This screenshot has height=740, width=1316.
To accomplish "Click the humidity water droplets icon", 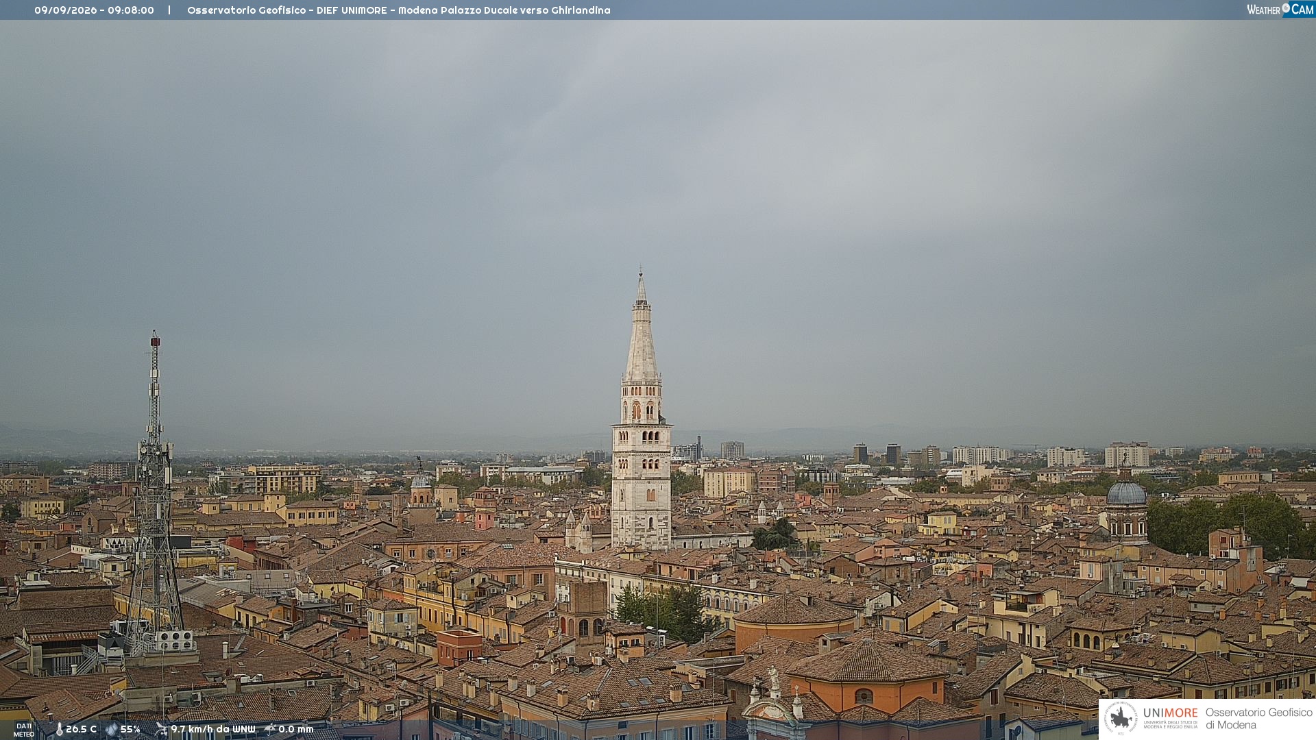I will pyautogui.click(x=112, y=730).
